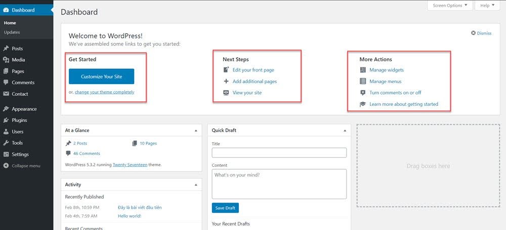Screen dimensions: 506x230
Task: Click Turn comments on or off link
Action: tap(395, 93)
